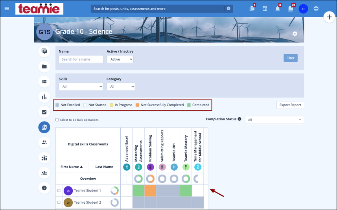This screenshot has width=337, height=210.
Task: Open the newsfeed icon with 7 badge
Action: 252,8
